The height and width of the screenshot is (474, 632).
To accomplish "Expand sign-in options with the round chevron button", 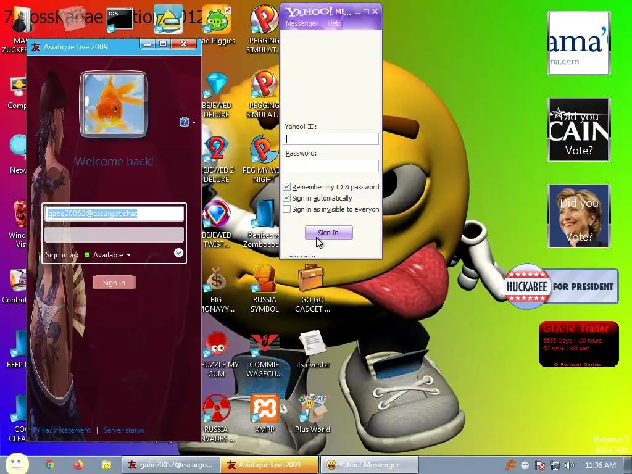I will 178,252.
